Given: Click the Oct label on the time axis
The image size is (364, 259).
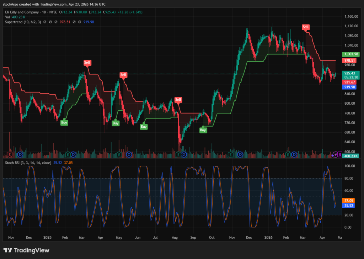Looking at the screenshot, I should 212,237.
